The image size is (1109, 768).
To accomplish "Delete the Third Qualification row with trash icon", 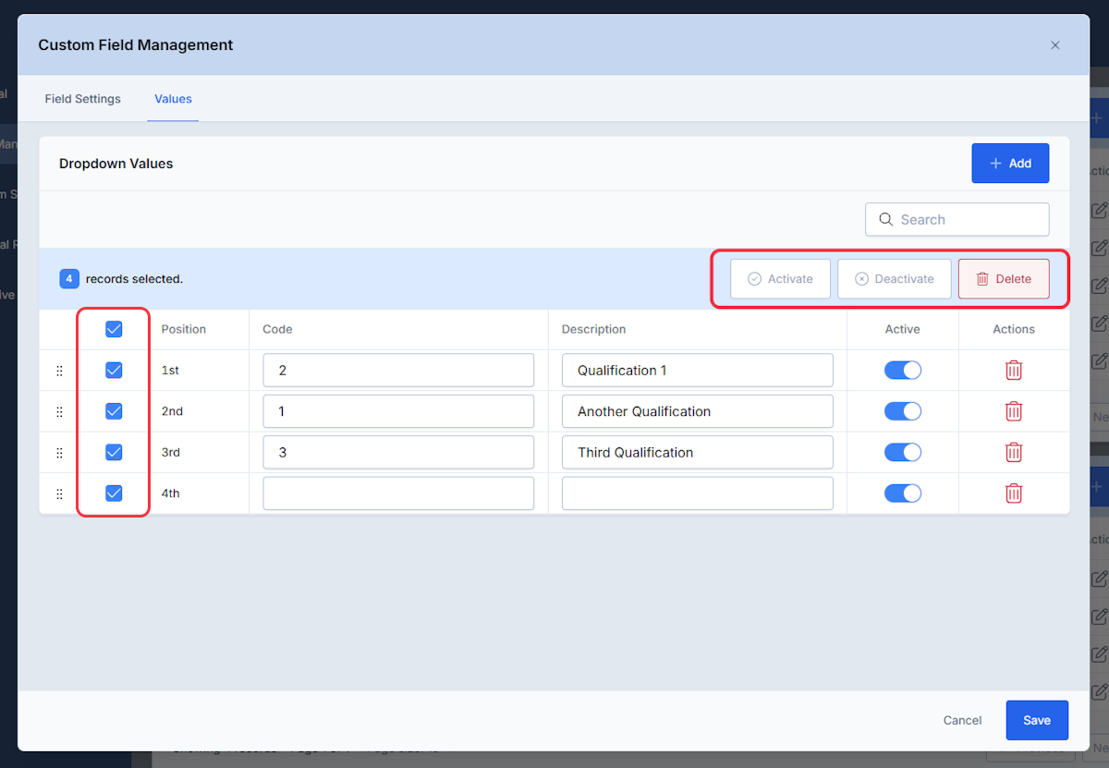I will coord(1014,452).
